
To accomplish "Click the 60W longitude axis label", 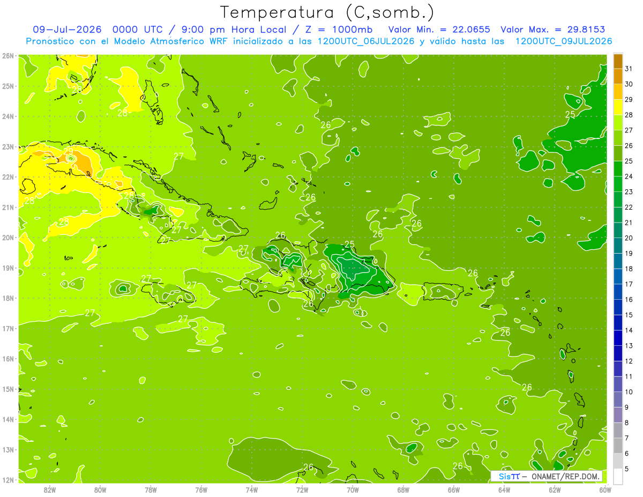I will coord(605,490).
